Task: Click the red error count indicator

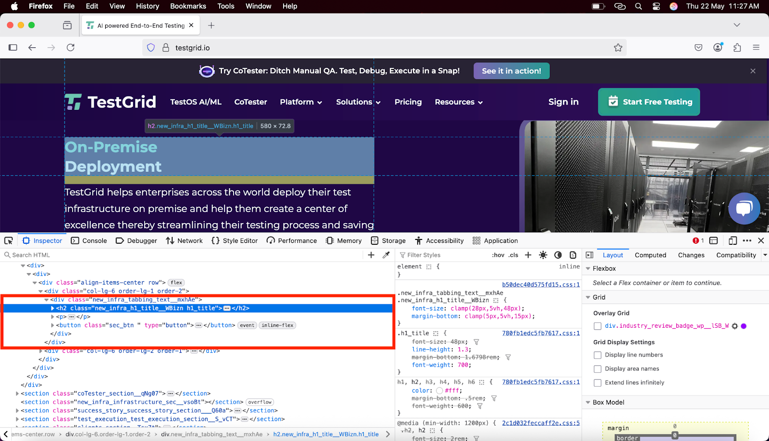Action: 698,240
